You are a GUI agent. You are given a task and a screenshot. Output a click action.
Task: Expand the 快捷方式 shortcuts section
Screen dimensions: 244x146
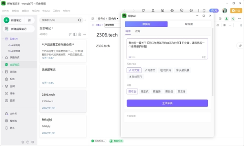coord(2,58)
